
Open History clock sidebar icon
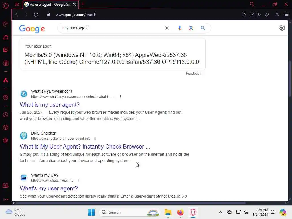(x=6, y=115)
